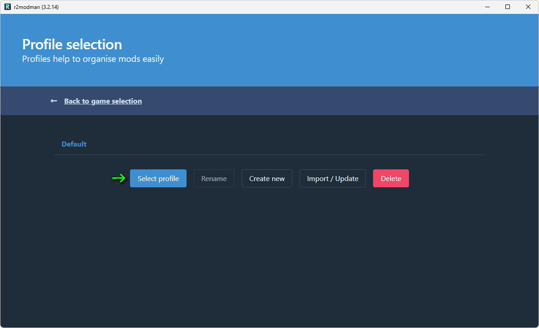Click the Profile selection heading
Viewport: 539px width, 328px height.
(x=72, y=44)
